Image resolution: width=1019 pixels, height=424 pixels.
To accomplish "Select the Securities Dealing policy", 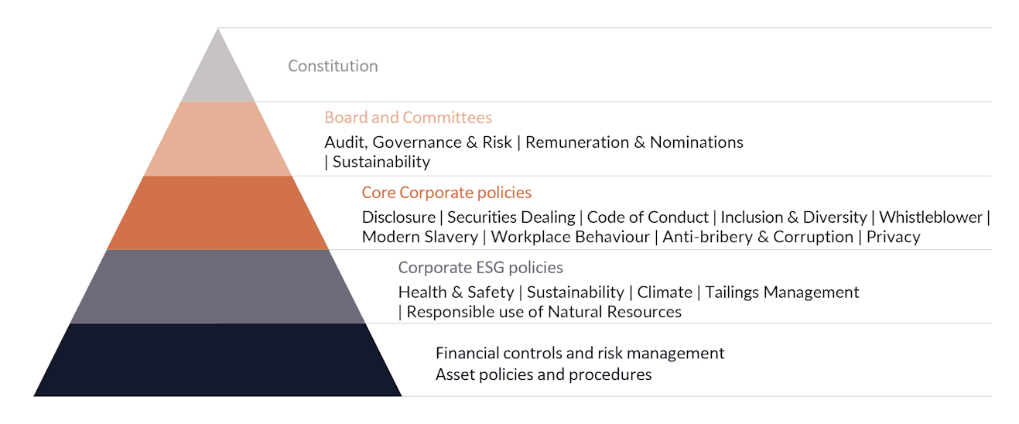I will [x=511, y=217].
